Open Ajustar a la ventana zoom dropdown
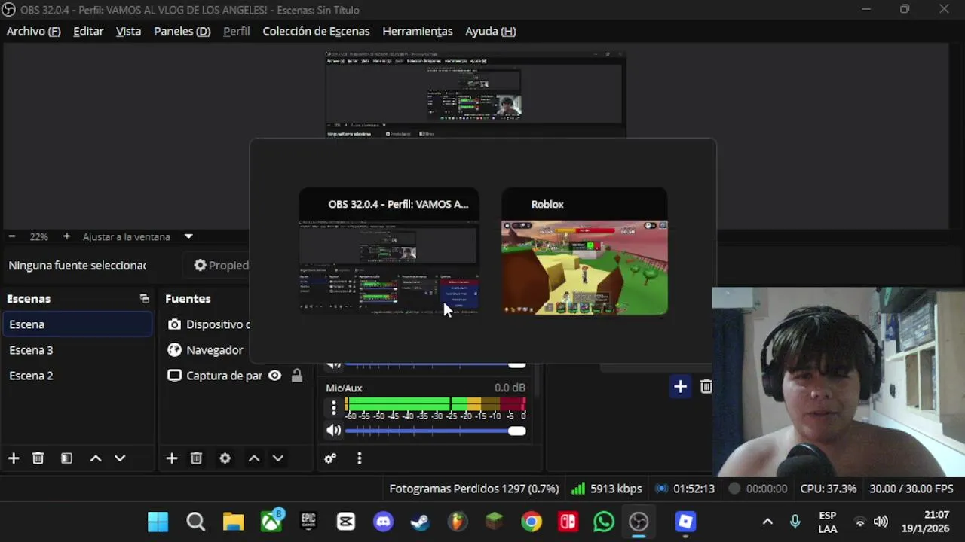Image resolution: width=965 pixels, height=542 pixels. 188,236
